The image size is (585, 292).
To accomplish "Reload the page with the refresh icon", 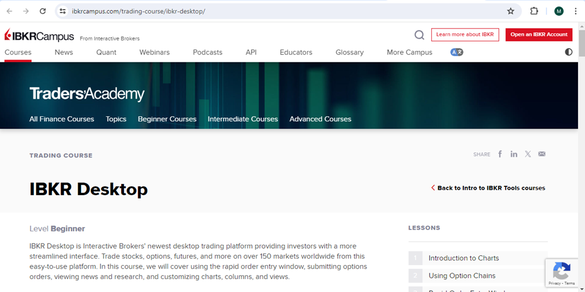I will click(x=43, y=11).
